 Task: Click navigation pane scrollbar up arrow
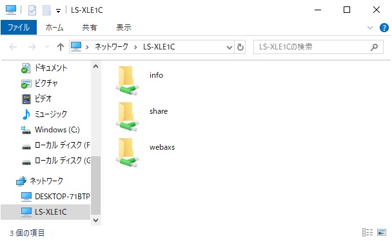(x=96, y=66)
